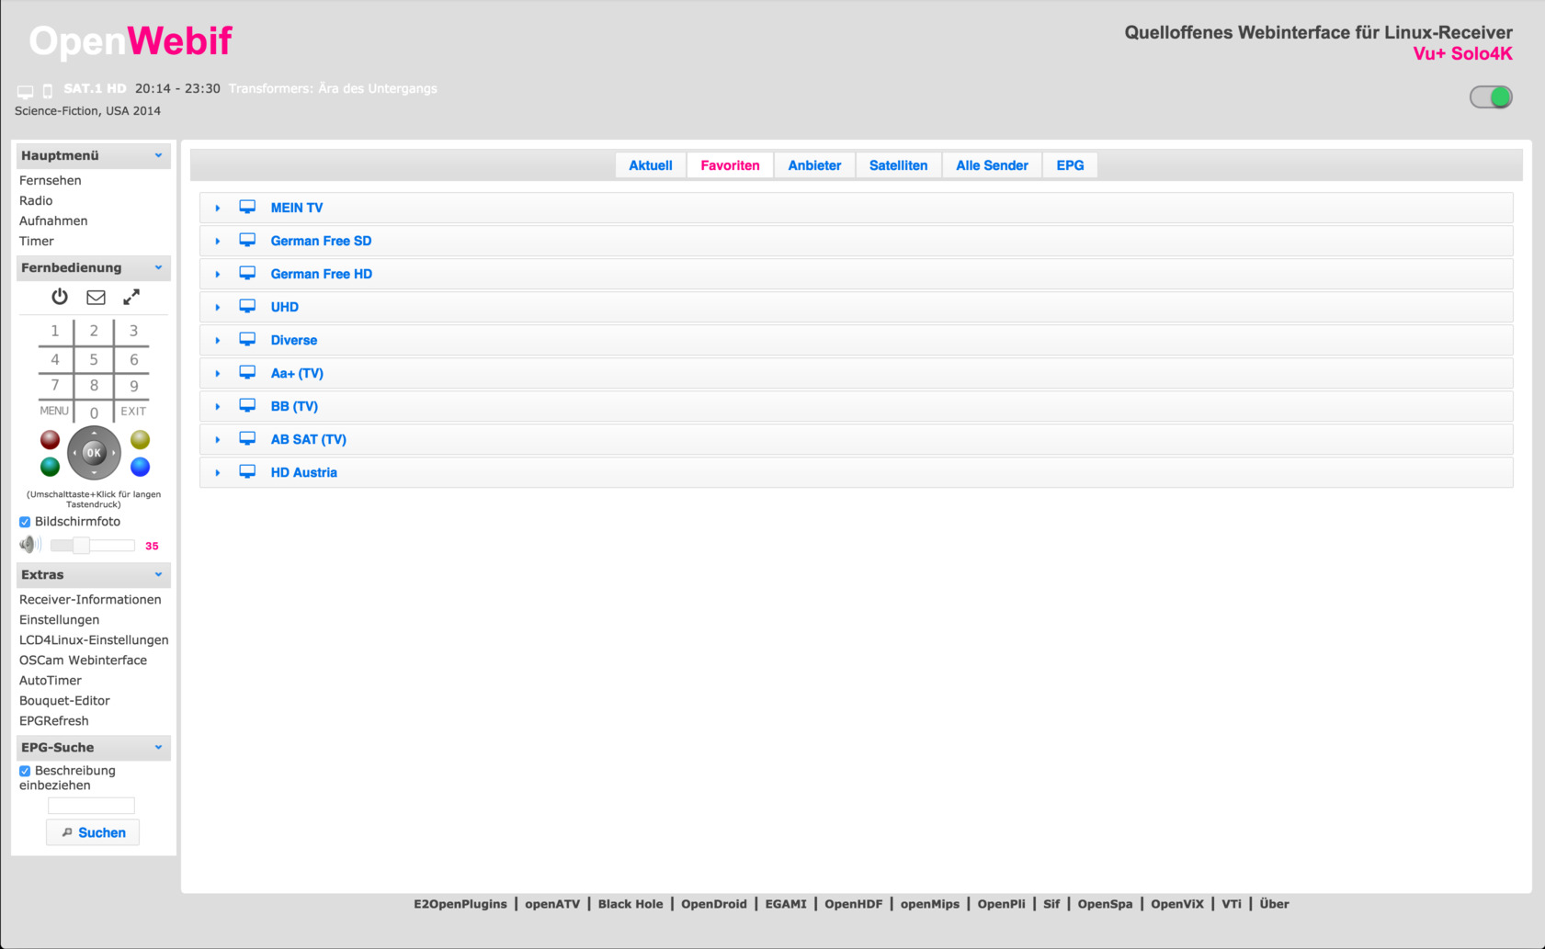This screenshot has width=1545, height=949.
Task: Open the Bouquet-Editor link
Action: point(64,700)
